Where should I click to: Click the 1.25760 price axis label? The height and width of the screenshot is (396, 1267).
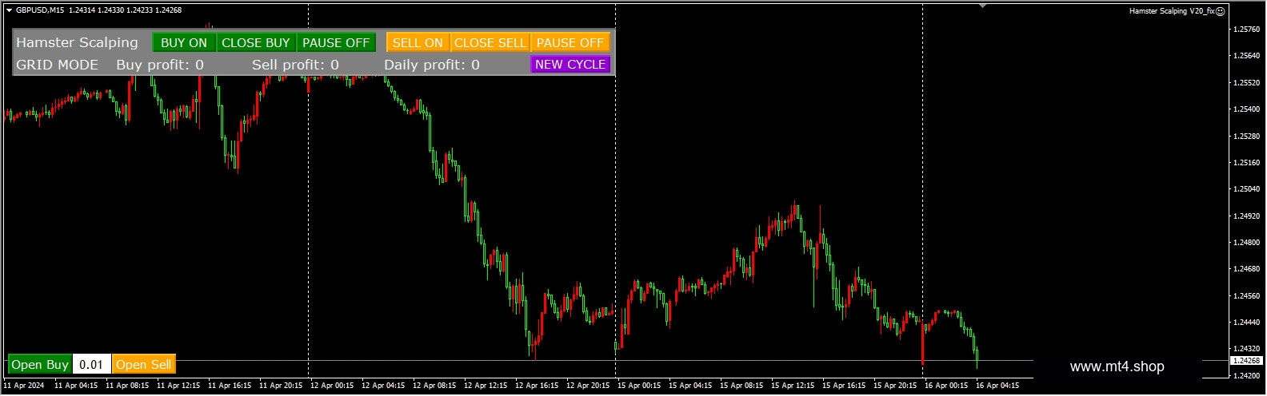tap(1247, 30)
